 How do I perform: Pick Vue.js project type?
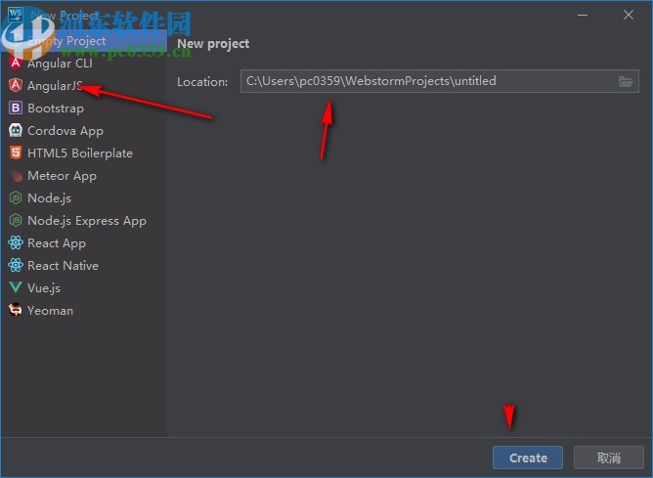pyautogui.click(x=84, y=288)
